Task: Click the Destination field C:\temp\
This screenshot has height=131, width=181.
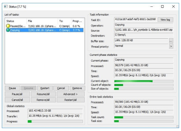Action: pyautogui.click(x=144, y=35)
